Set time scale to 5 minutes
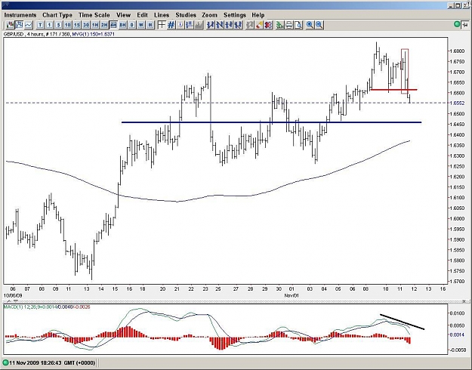The height and width of the screenshot is (370, 472). coord(58,25)
